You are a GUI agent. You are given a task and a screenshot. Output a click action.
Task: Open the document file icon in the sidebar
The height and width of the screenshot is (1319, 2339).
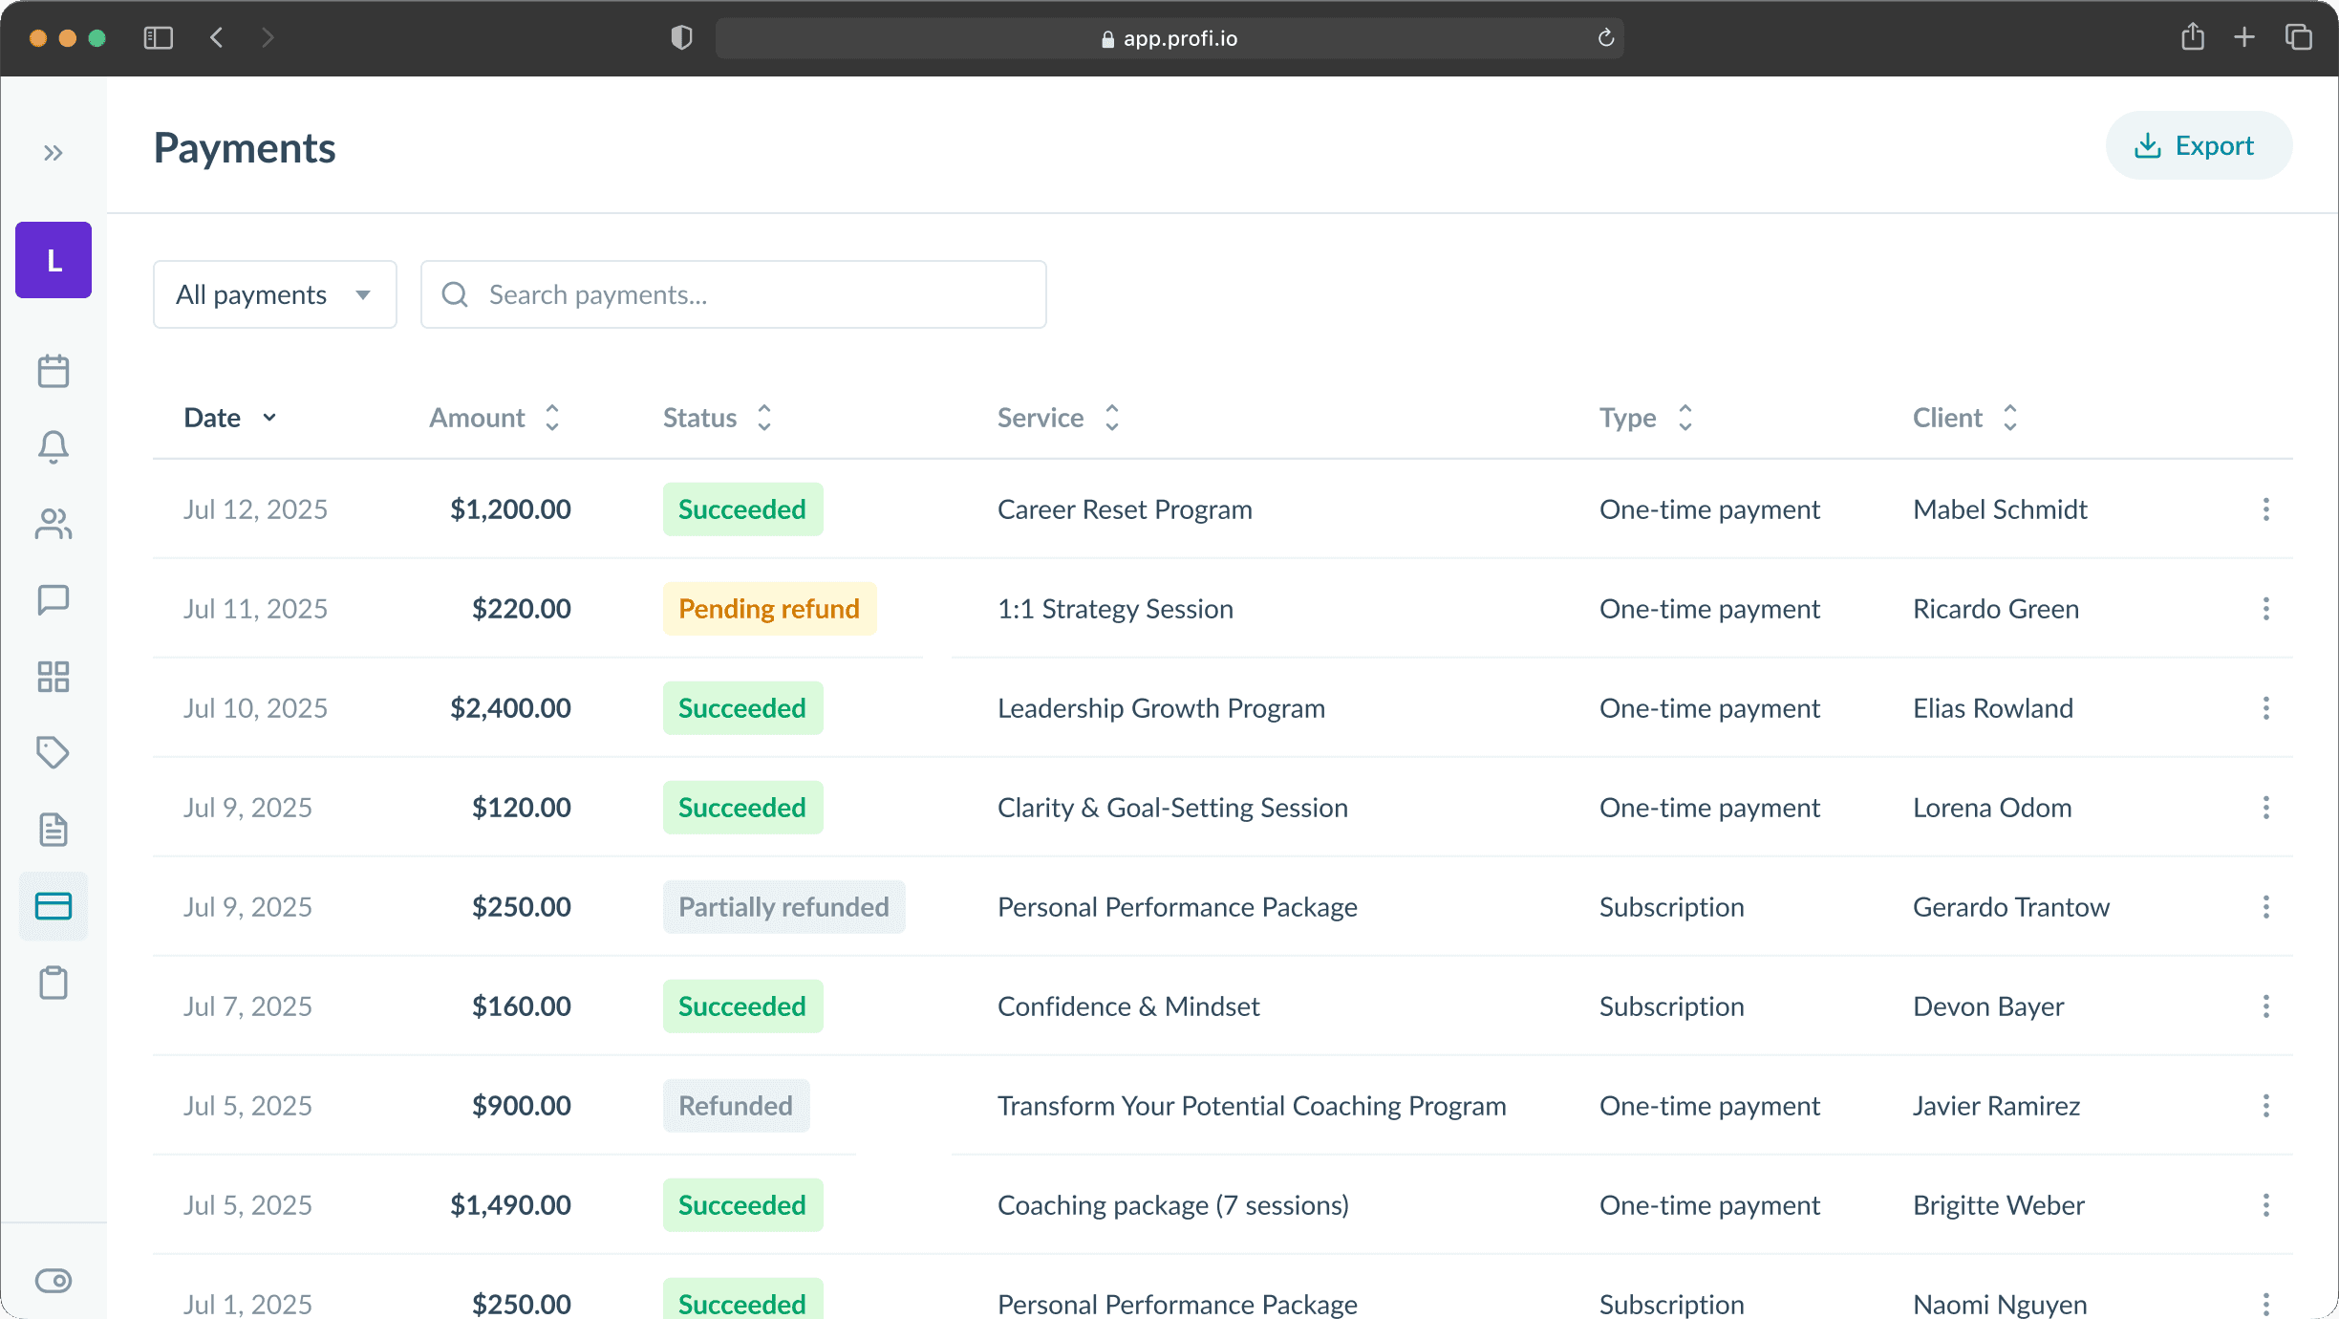tap(54, 830)
